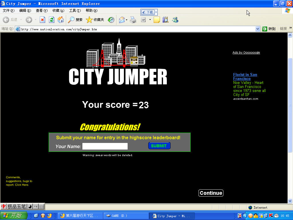This screenshot has width=293, height=220.
Task: Click the QQ penguin tray icon
Action: point(256,216)
